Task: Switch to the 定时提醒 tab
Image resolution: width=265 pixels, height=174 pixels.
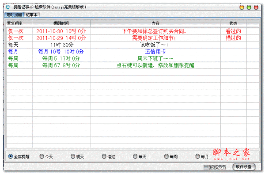Action: (x=14, y=15)
